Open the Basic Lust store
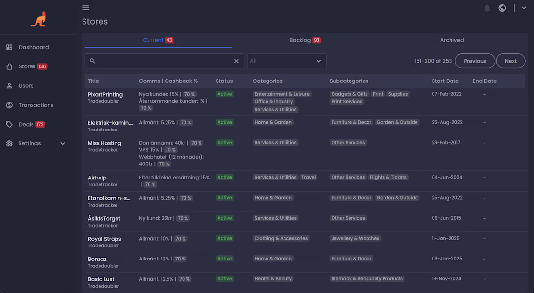Viewport: 534px width, 293px height. (101, 279)
